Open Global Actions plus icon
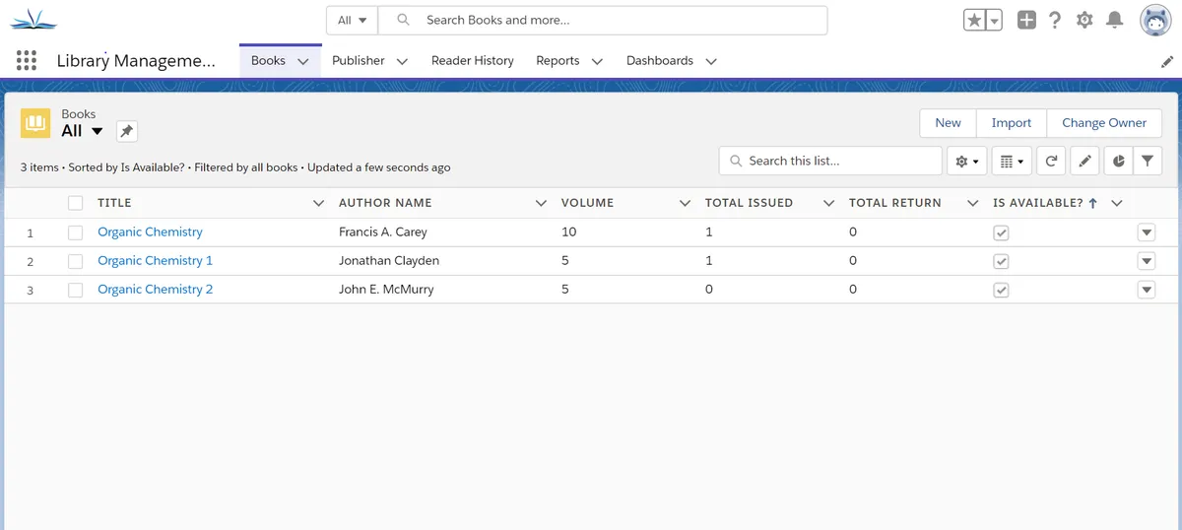Viewport: 1182px width, 530px height. tap(1026, 20)
